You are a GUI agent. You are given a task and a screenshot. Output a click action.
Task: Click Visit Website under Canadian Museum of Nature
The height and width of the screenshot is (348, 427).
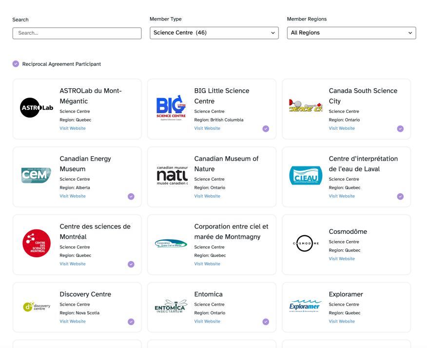pyautogui.click(x=207, y=196)
